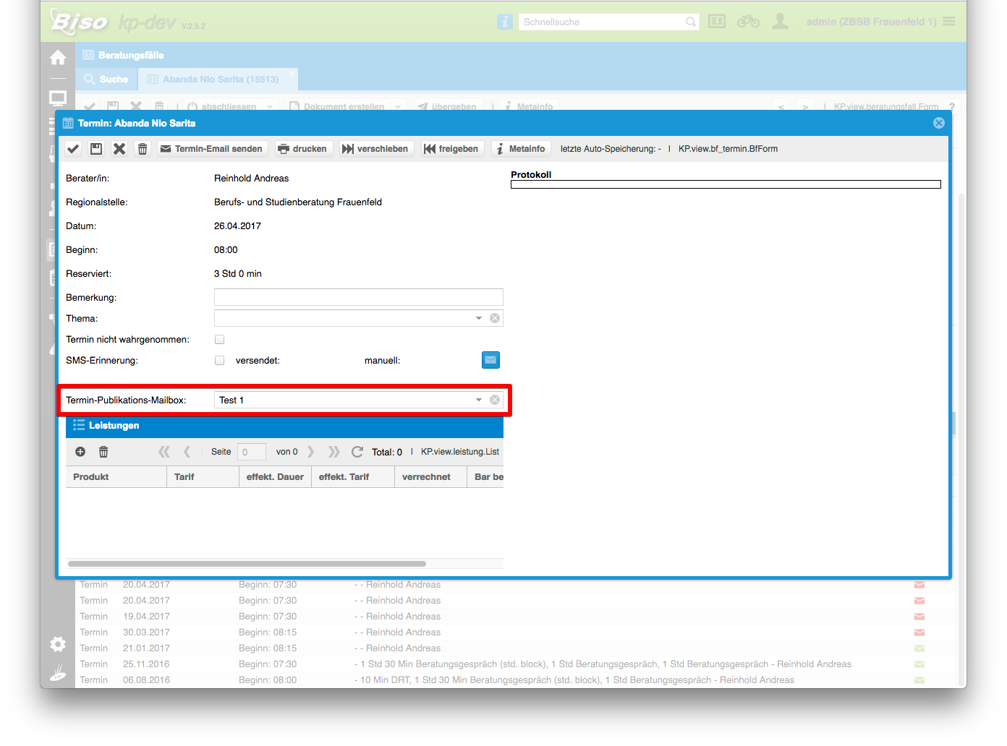Open the Beratungsfälle header icon next to Schnellsuche
Image resolution: width=1007 pixels, height=746 pixels.
(717, 22)
